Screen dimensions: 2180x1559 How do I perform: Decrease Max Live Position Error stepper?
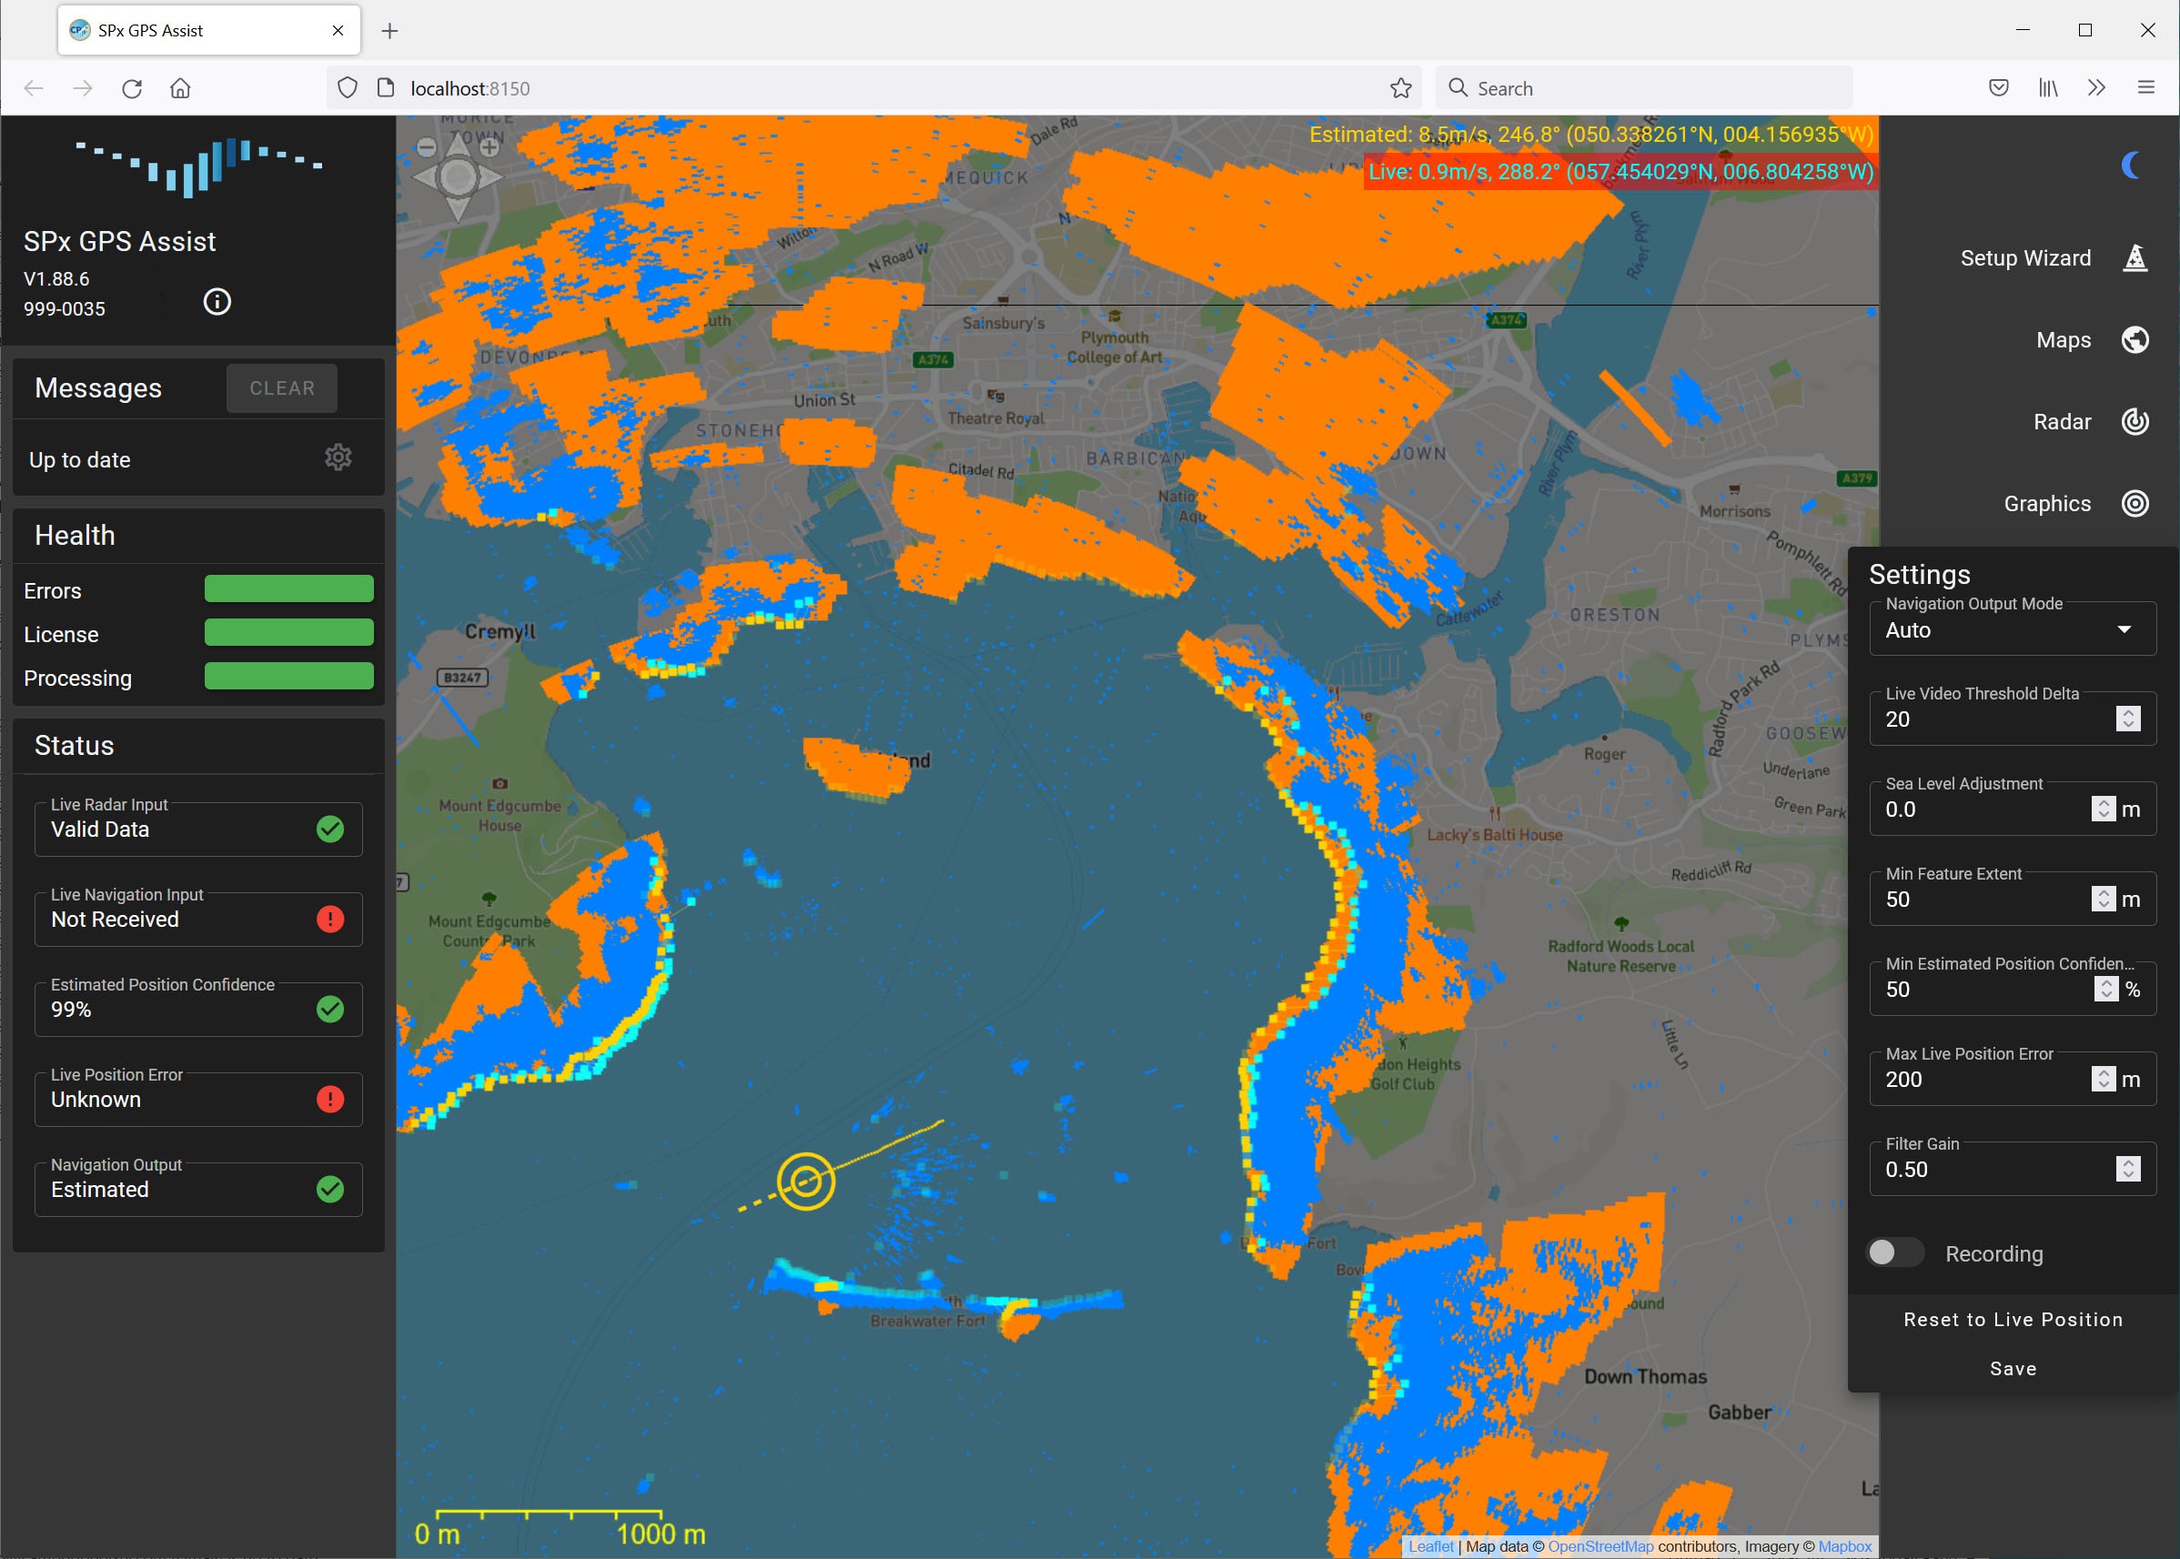click(2104, 1085)
